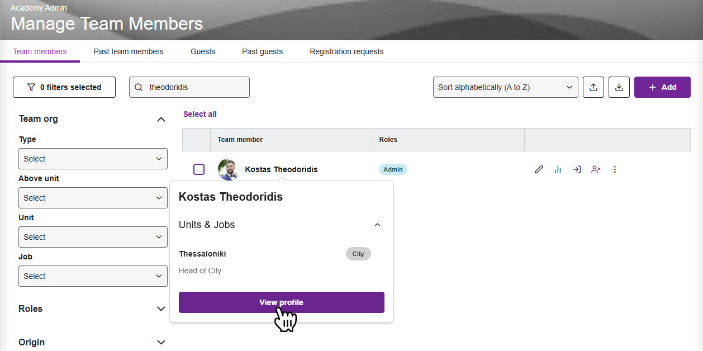Click the search magnifier icon
Image resolution: width=703 pixels, height=351 pixels.
(x=139, y=87)
